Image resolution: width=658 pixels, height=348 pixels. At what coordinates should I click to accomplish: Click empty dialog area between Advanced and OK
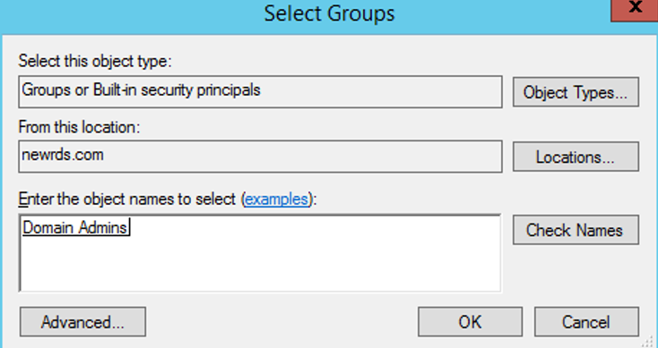[x=281, y=322]
